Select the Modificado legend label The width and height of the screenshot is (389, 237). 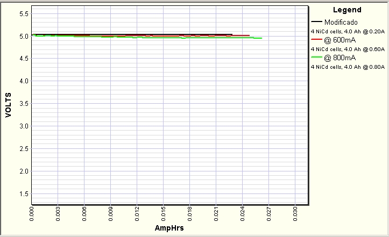point(341,23)
